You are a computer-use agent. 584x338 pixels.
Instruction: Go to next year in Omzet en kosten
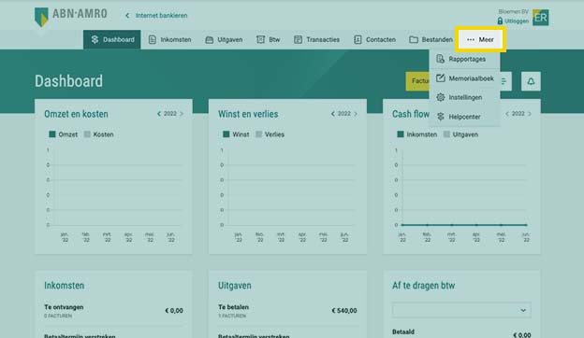click(182, 114)
